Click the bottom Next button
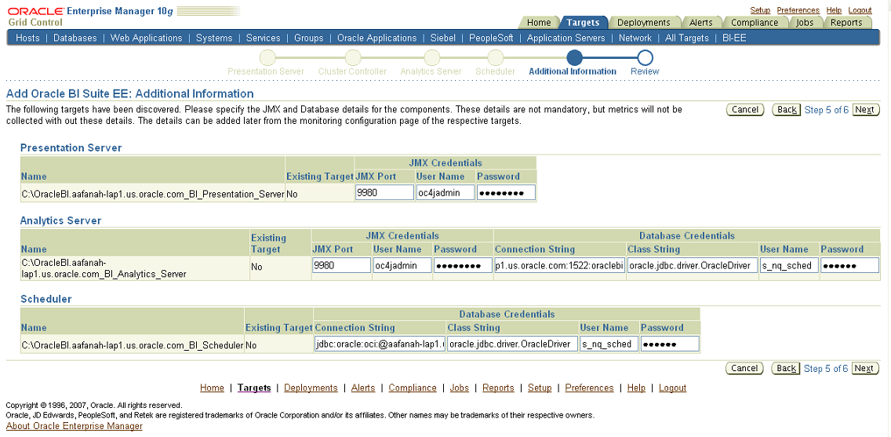 [x=864, y=368]
